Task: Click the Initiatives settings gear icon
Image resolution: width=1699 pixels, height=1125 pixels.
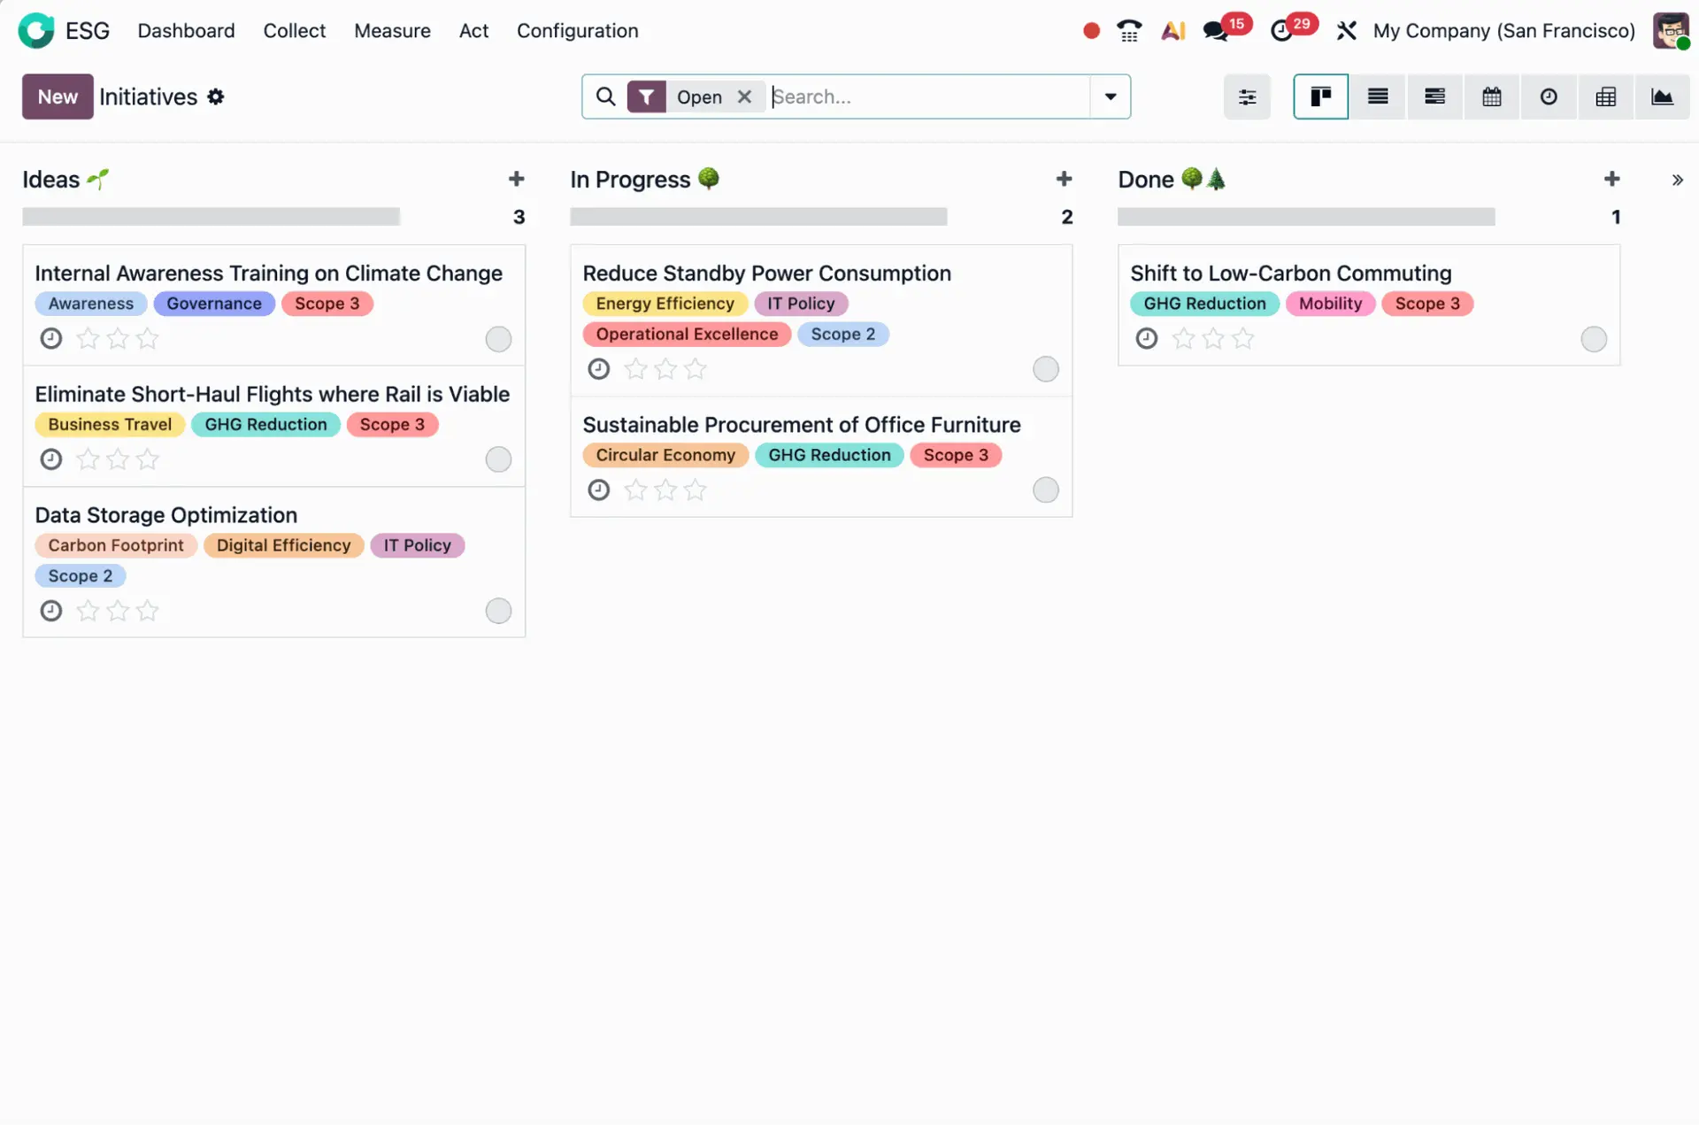Action: pyautogui.click(x=216, y=96)
